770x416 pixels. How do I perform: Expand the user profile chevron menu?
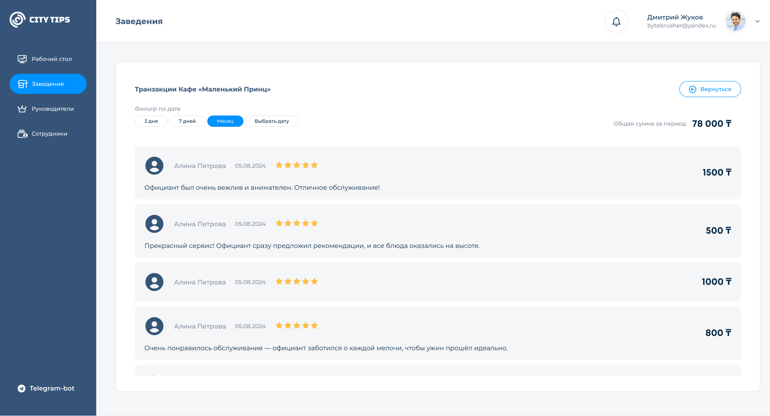758,21
